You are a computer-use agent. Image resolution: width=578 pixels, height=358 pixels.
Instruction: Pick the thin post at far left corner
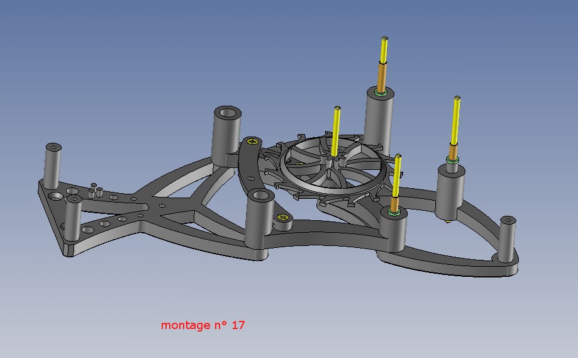pyautogui.click(x=52, y=165)
